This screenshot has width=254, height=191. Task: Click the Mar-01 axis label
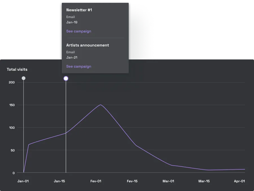168,181
